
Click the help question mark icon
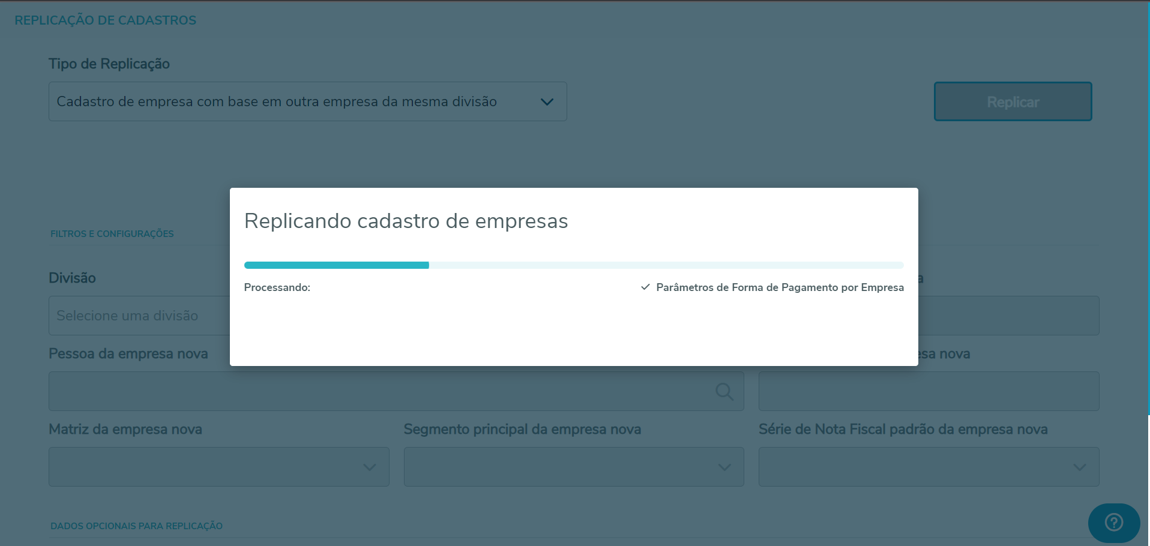point(1113,523)
